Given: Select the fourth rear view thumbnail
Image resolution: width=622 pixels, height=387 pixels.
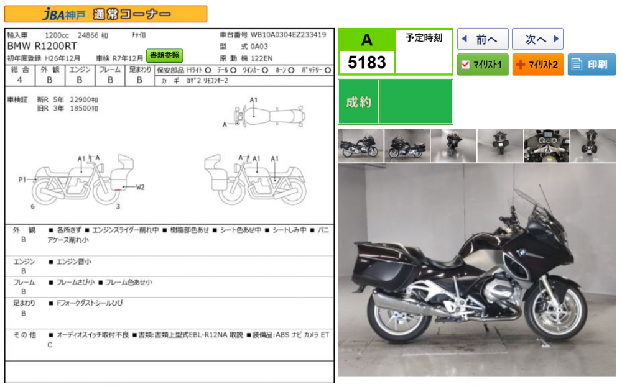Looking at the screenshot, I should click(499, 145).
